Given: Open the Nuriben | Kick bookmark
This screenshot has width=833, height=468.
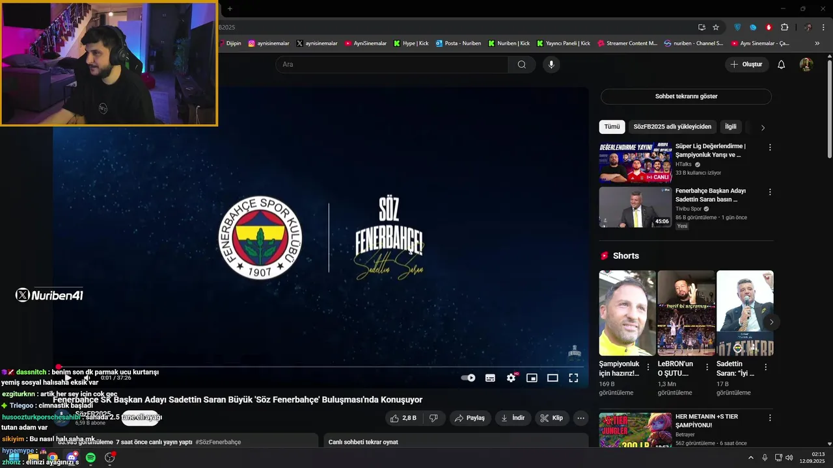Looking at the screenshot, I should tap(508, 44).
